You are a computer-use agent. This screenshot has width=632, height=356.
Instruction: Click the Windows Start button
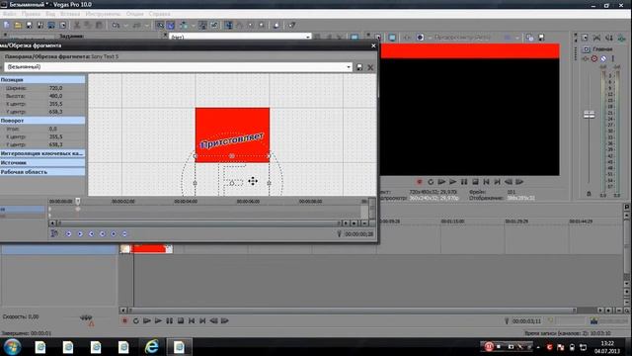click(x=13, y=347)
